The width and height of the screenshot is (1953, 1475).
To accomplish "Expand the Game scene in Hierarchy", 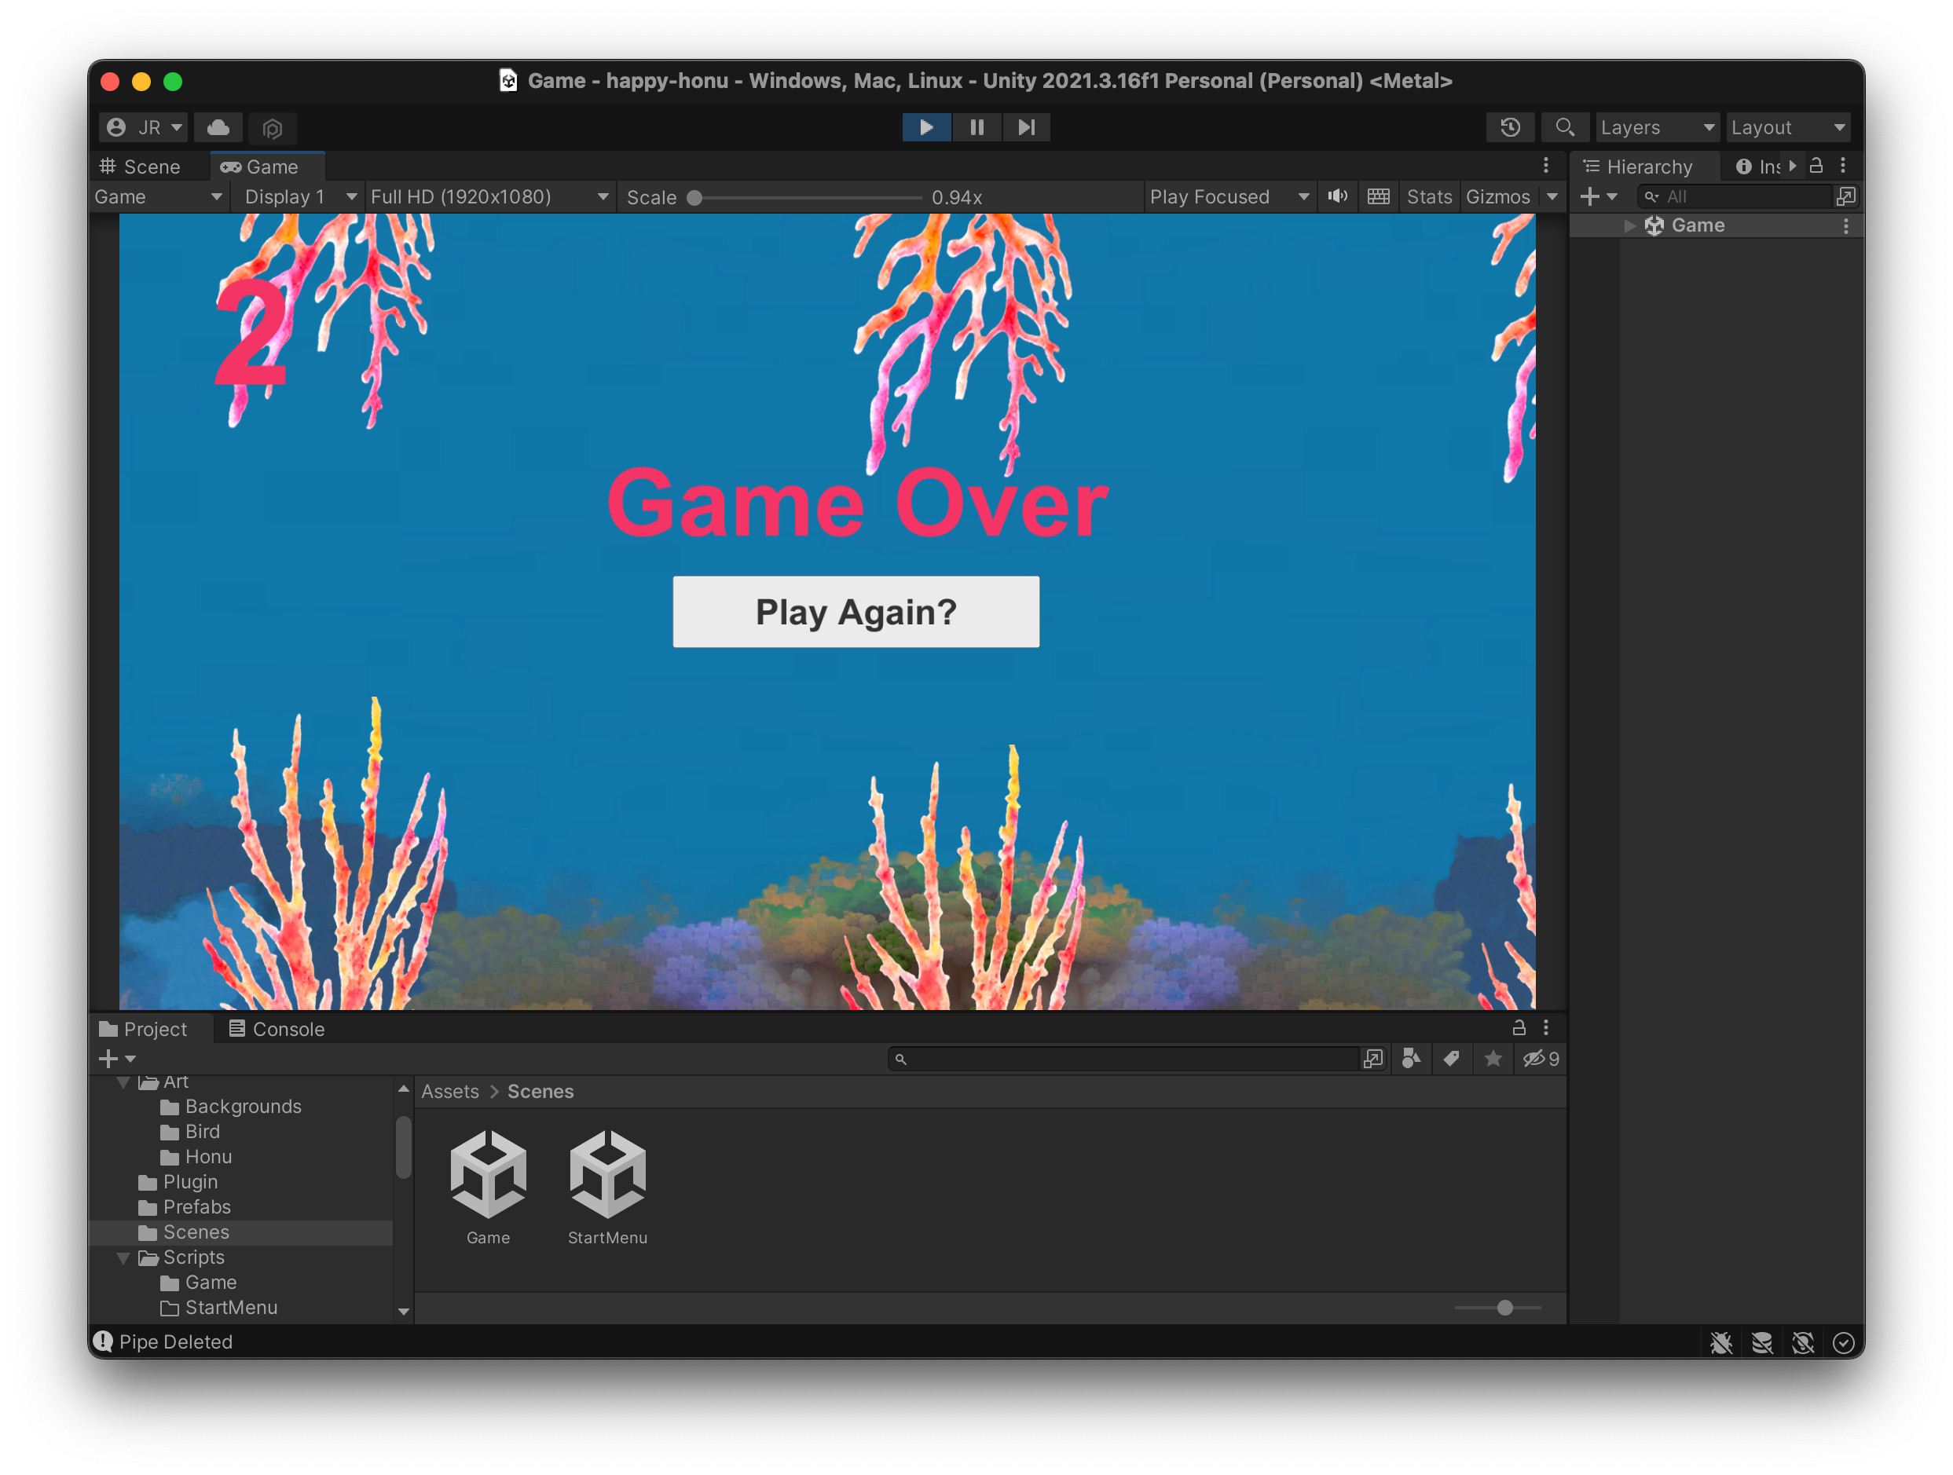I will pyautogui.click(x=1630, y=226).
